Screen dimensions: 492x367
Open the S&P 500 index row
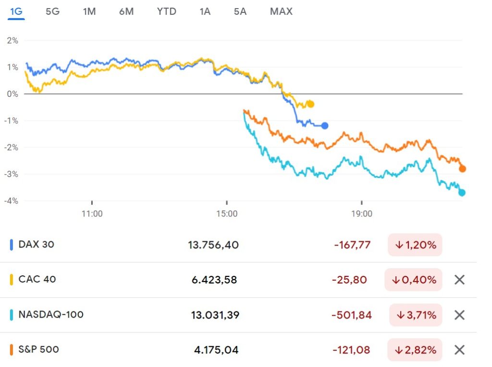point(238,350)
